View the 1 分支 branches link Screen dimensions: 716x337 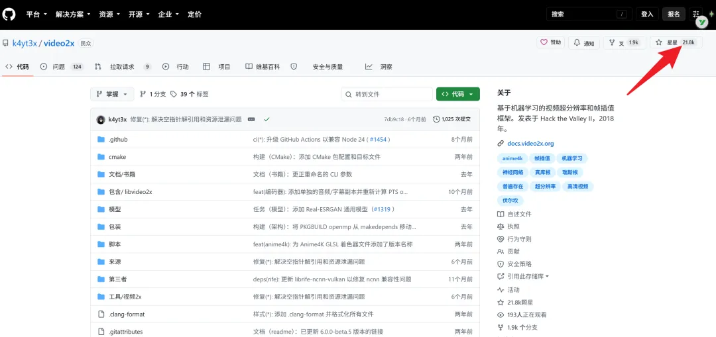click(x=153, y=94)
